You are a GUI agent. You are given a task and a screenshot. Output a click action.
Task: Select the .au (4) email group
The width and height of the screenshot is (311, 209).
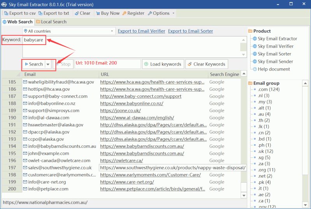[x=264, y=114]
